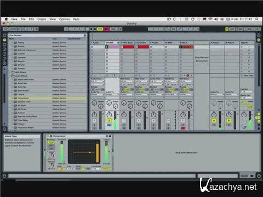Toggle track 1 Audio activator button
This screenshot has width=263, height=197.
click(94, 120)
